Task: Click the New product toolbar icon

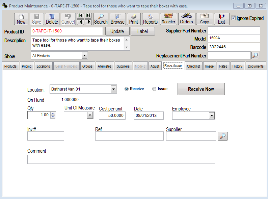Action: (x=21, y=19)
